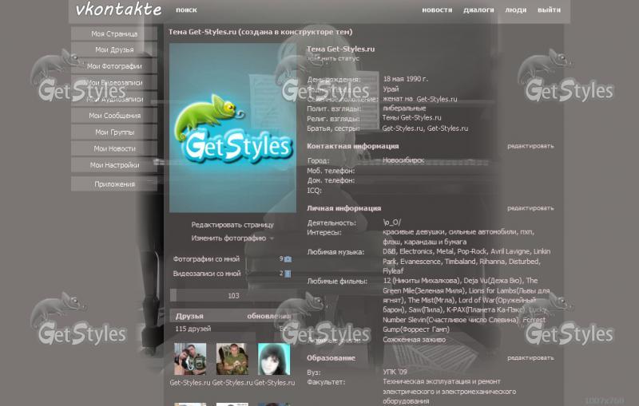Open first friend's avatar thumbnail
The image size is (639, 406).
coord(190,359)
